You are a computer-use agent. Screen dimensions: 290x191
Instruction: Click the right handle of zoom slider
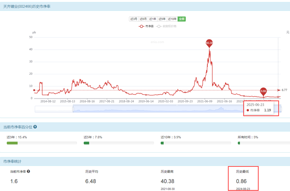[x=281, y=109]
